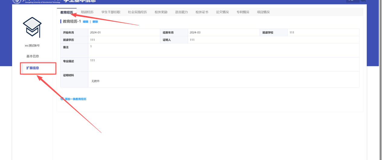
Task: View the 专利情况 tab
Action: coord(243,12)
